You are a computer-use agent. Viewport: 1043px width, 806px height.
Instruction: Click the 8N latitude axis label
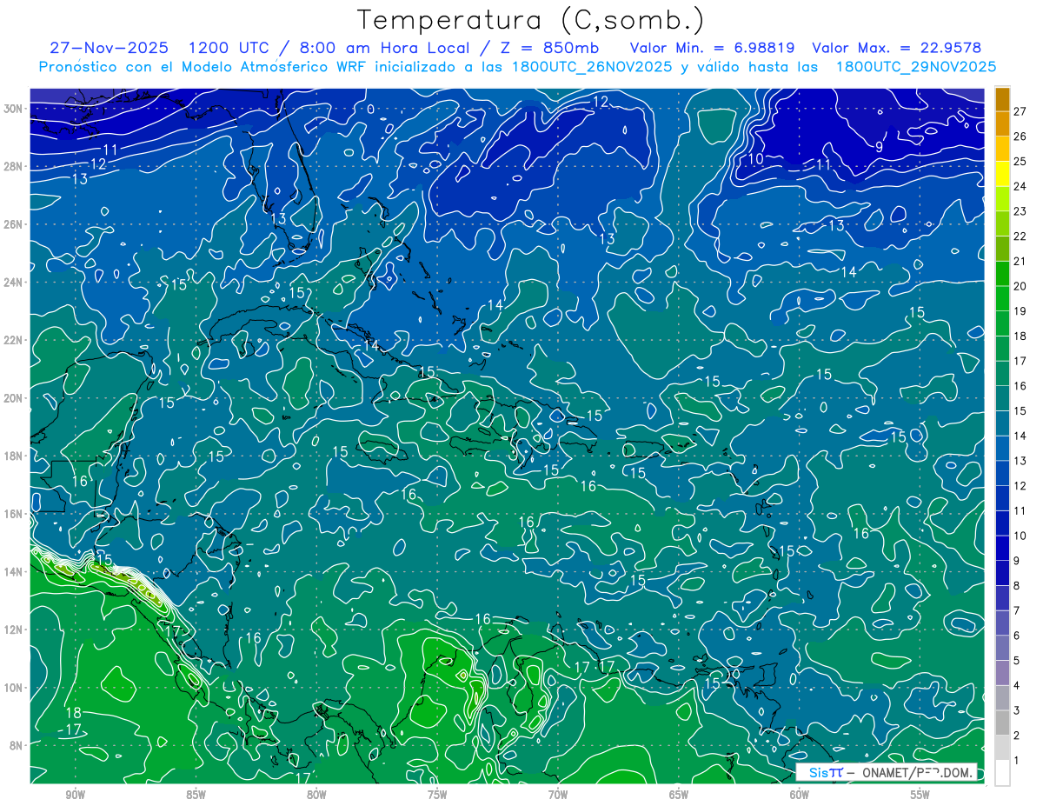[17, 745]
